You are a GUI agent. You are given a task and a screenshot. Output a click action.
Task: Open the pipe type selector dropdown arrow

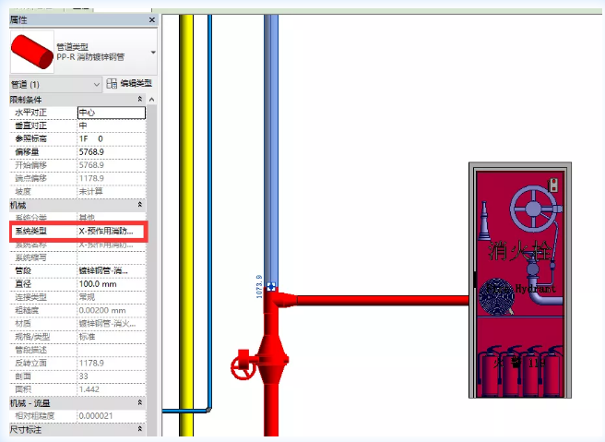pyautogui.click(x=153, y=52)
